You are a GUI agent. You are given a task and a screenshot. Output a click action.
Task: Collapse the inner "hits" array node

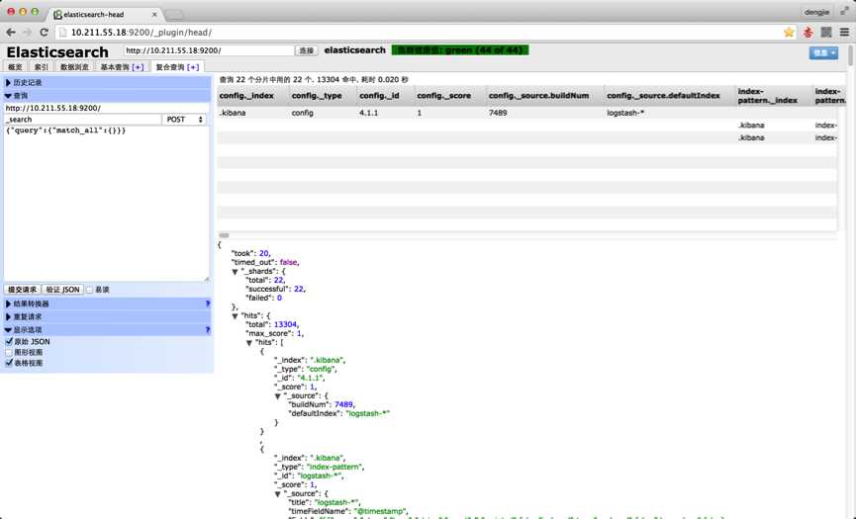[249, 342]
